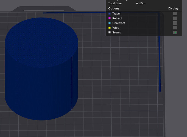
Task: Uncheck the Seams display checkbox
Action: [175, 32]
